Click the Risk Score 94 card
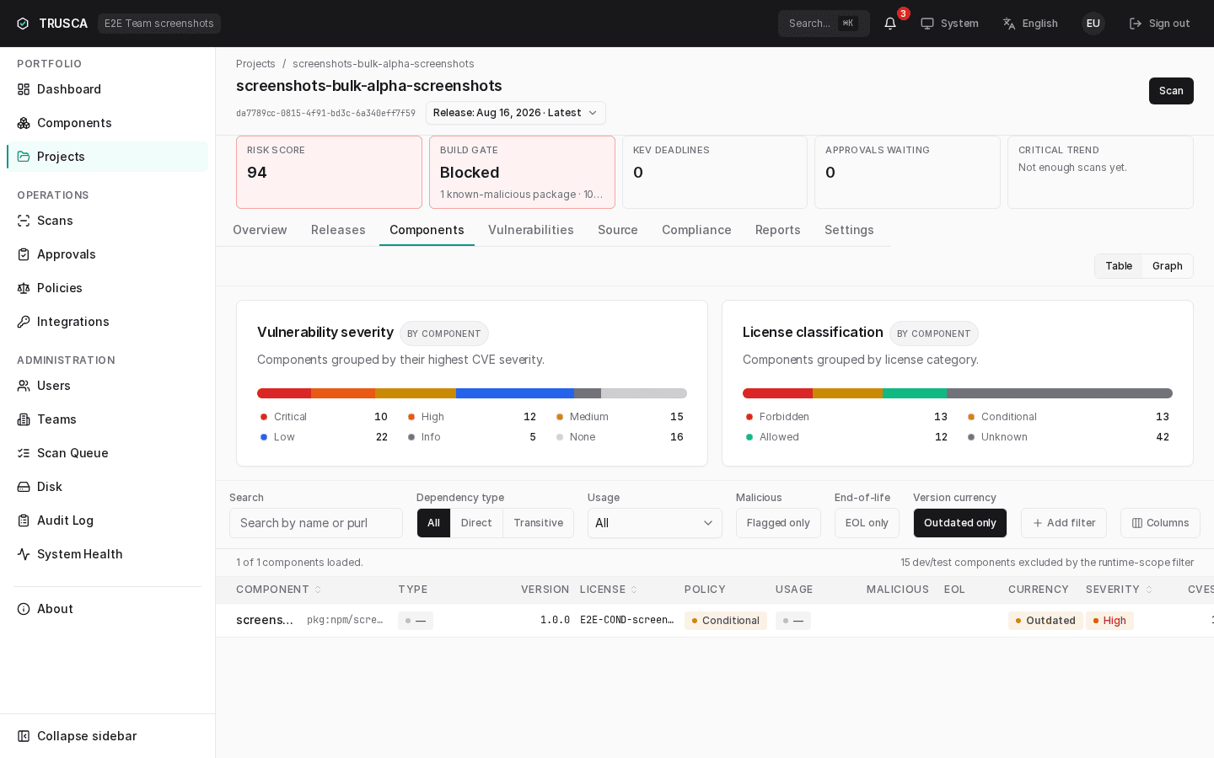Viewport: 1214px width, 758px height. [329, 172]
